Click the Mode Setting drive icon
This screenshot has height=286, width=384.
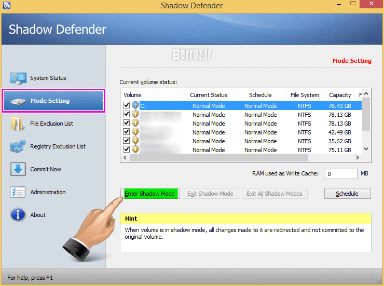[x=18, y=101]
